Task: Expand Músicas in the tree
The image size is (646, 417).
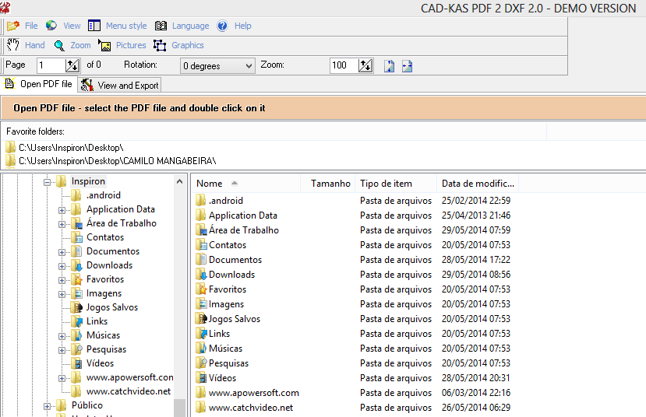Action: 62,336
